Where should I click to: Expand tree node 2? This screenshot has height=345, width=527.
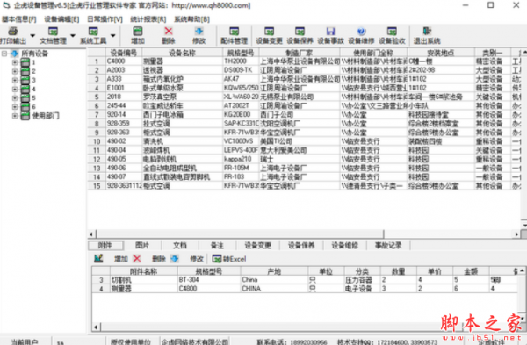15,71
